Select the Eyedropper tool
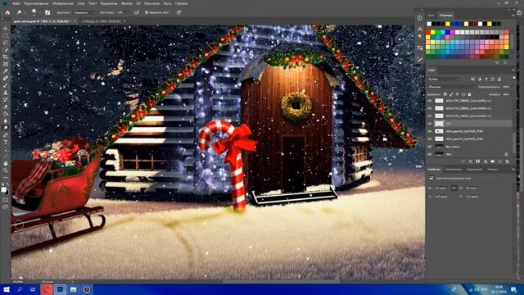The image size is (524, 295). 6,71
